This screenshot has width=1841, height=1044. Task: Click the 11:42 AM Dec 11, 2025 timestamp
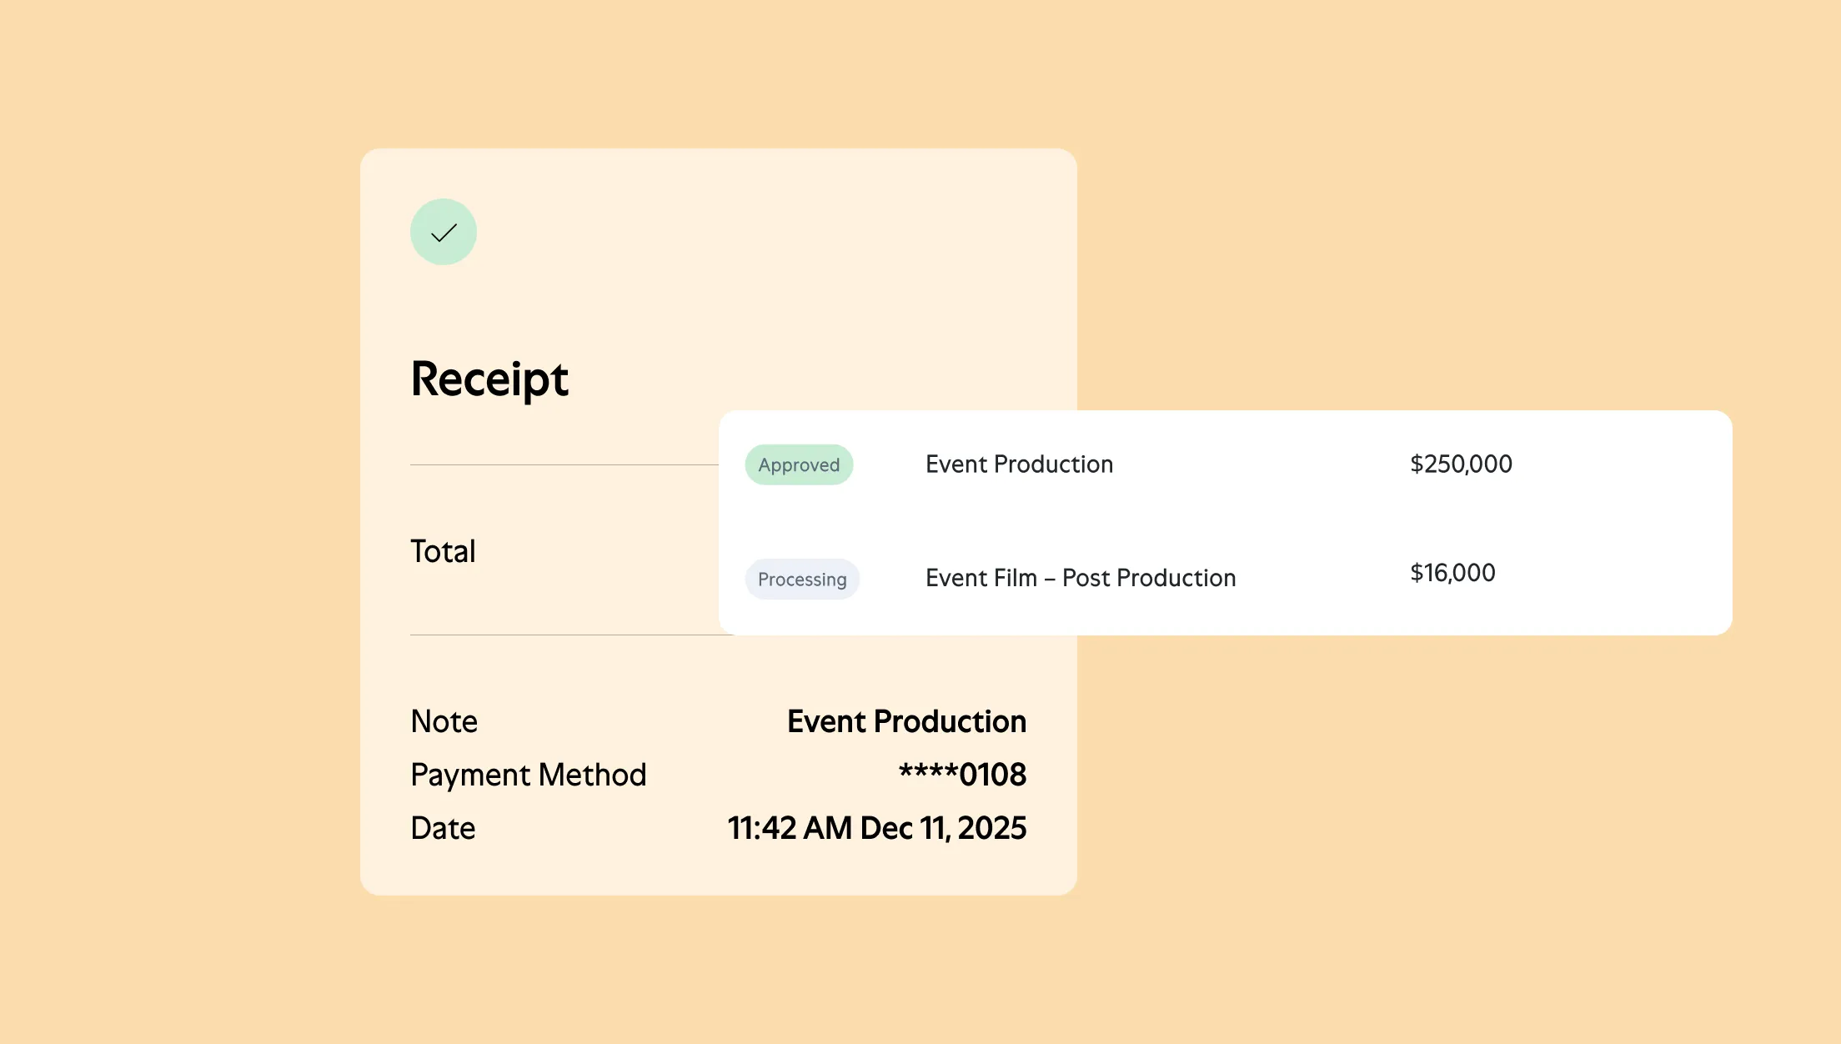pos(876,828)
